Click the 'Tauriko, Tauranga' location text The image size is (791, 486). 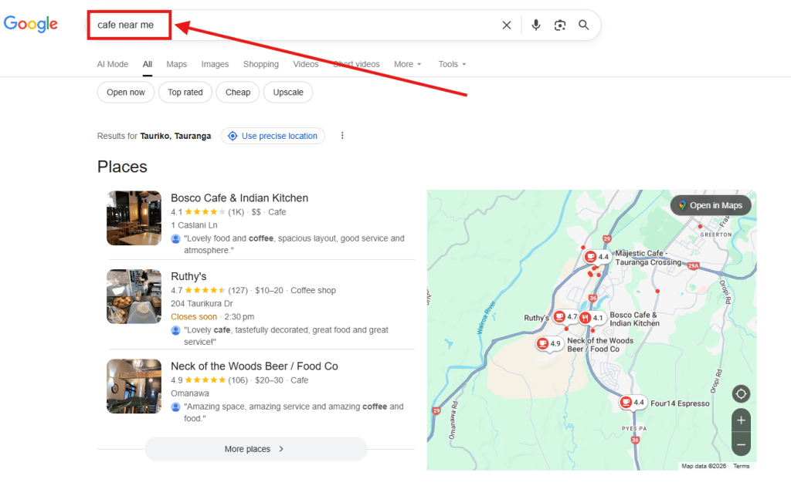coord(175,136)
